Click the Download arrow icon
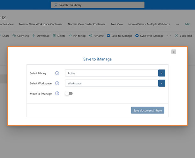 click(x=34, y=36)
